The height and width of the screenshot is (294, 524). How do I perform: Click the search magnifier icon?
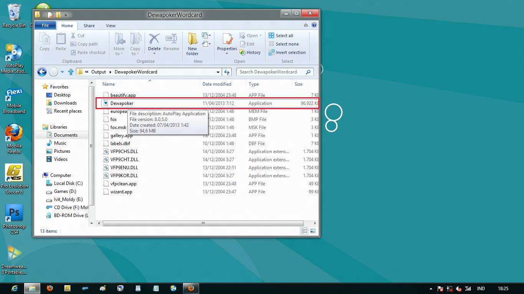tap(308, 72)
